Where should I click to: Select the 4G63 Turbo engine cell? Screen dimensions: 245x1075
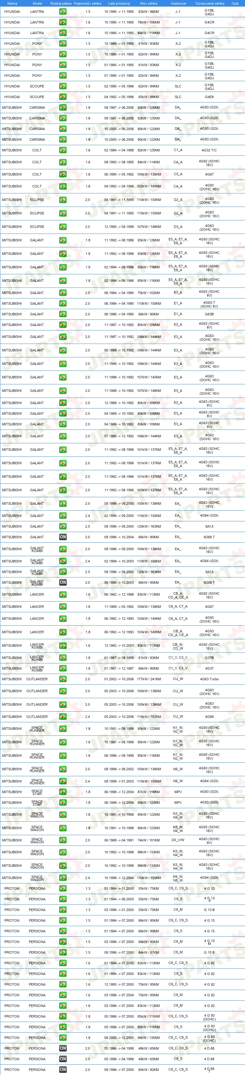coord(209,679)
